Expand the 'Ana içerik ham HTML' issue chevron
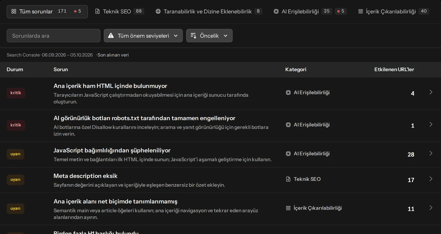441x234 pixels. point(431,92)
